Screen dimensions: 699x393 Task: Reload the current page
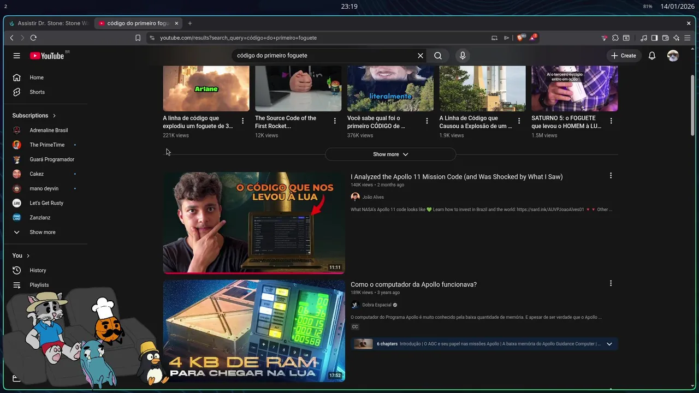click(33, 38)
